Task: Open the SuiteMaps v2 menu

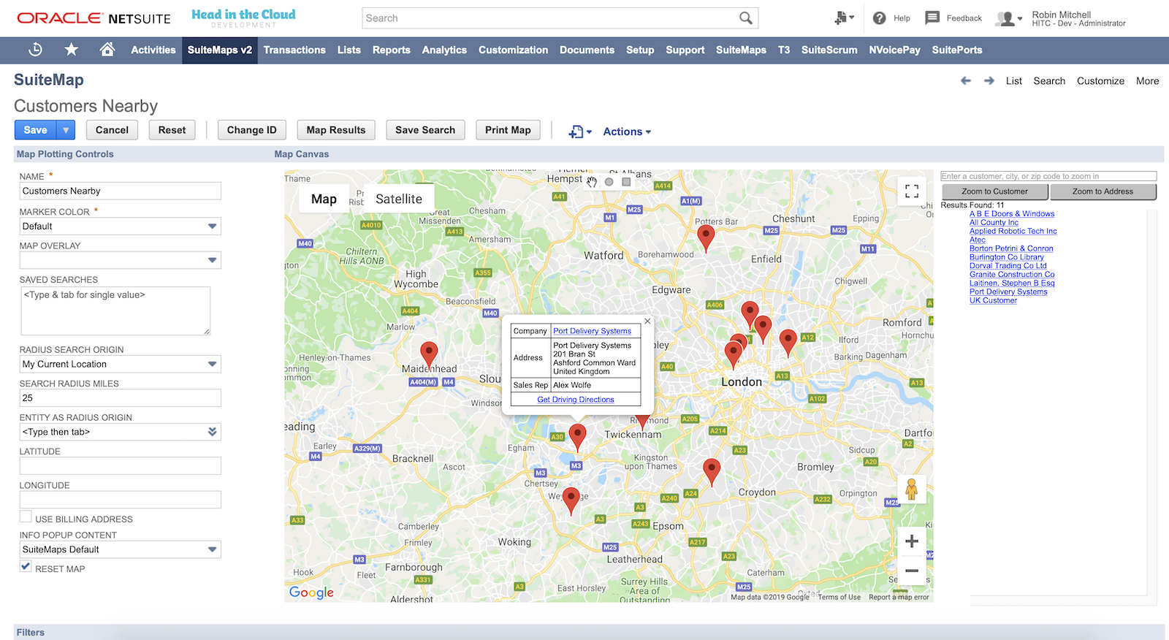Action: tap(220, 50)
